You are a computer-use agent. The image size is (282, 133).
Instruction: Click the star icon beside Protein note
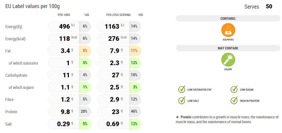[x=177, y=117]
